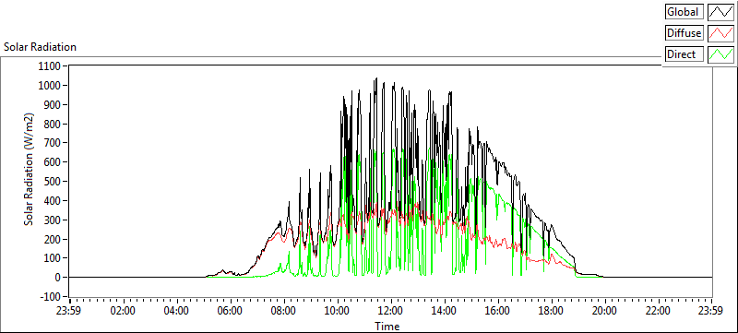Viewport: 738px width, 333px height.
Task: Click the 18:00 x-axis tick label
Action: coord(551,311)
